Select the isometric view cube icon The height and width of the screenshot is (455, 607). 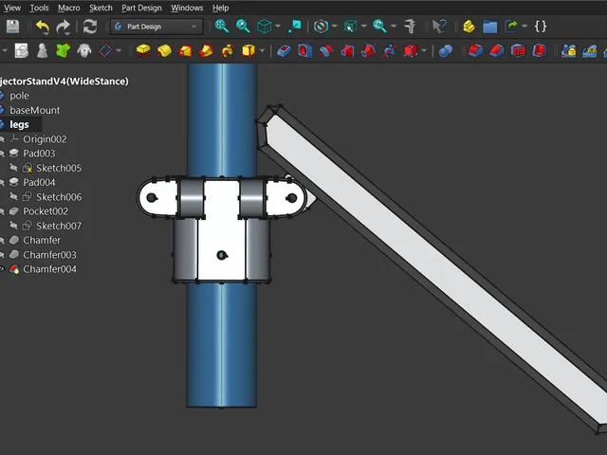tap(264, 27)
